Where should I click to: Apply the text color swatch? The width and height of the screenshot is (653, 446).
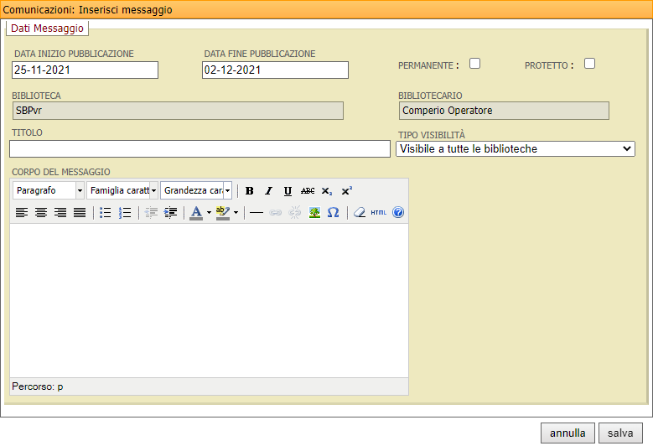pyautogui.click(x=196, y=213)
